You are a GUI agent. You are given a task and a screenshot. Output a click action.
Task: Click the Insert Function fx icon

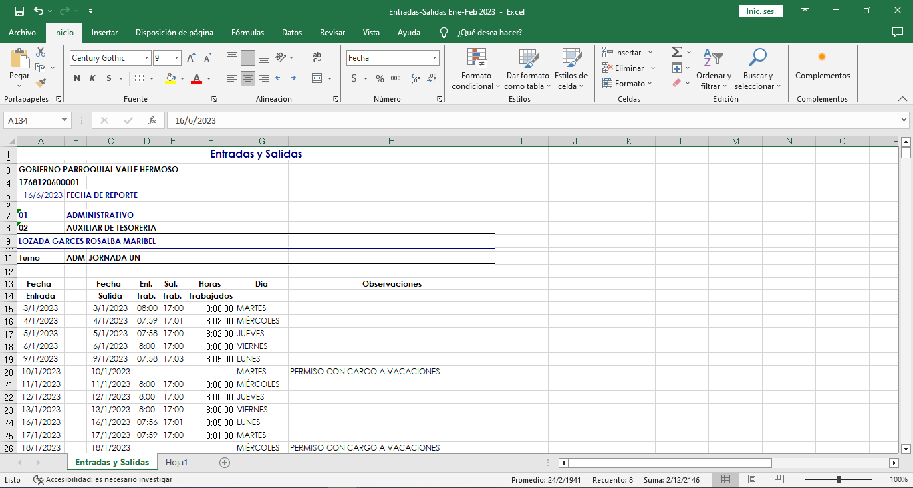pos(152,120)
